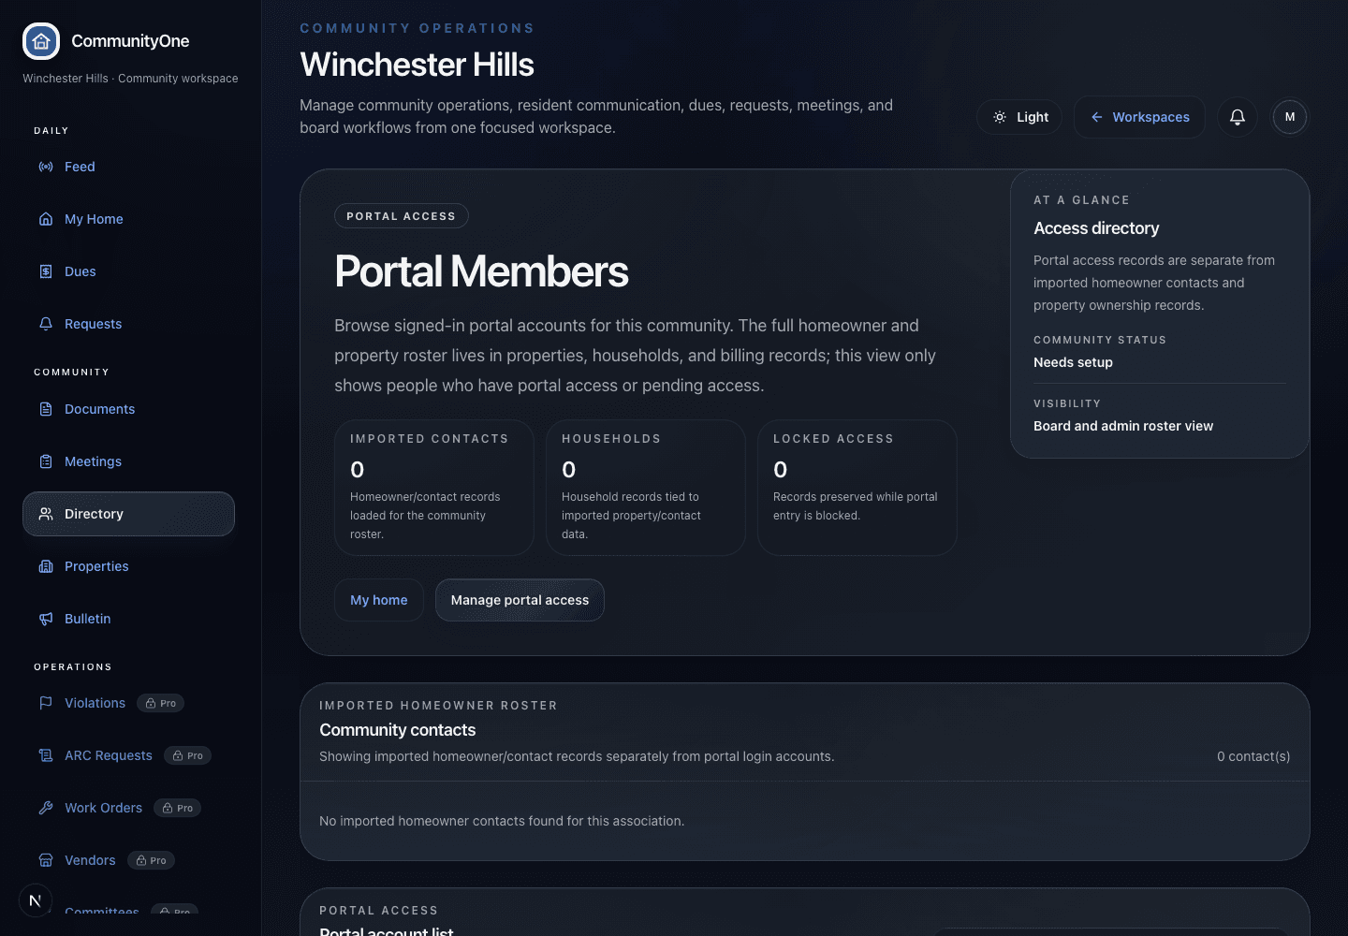
Task: Click the "Access directory" heading
Action: click(1096, 228)
